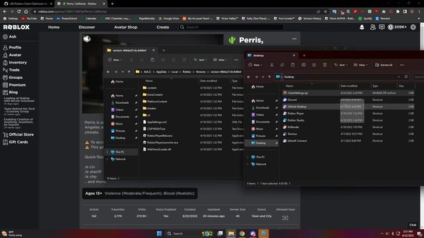The height and width of the screenshot is (238, 424).
Task: Open more options in Desktop window toolbar
Action: (x=402, y=65)
